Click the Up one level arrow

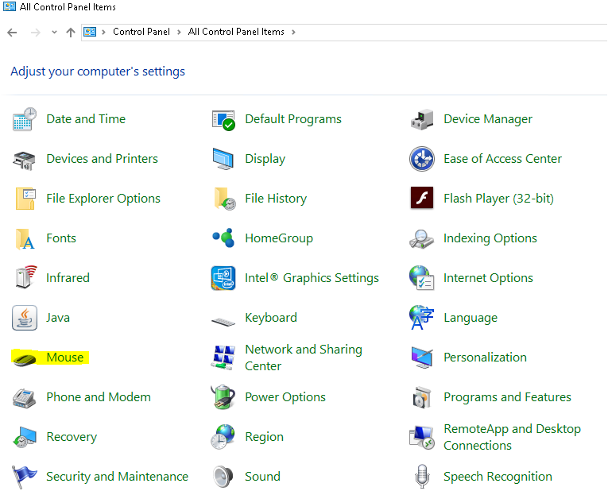pos(71,33)
